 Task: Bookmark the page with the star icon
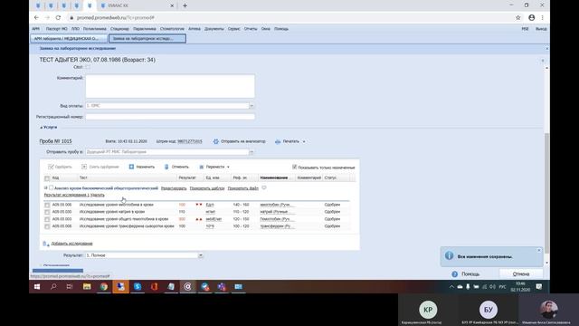tap(518, 17)
